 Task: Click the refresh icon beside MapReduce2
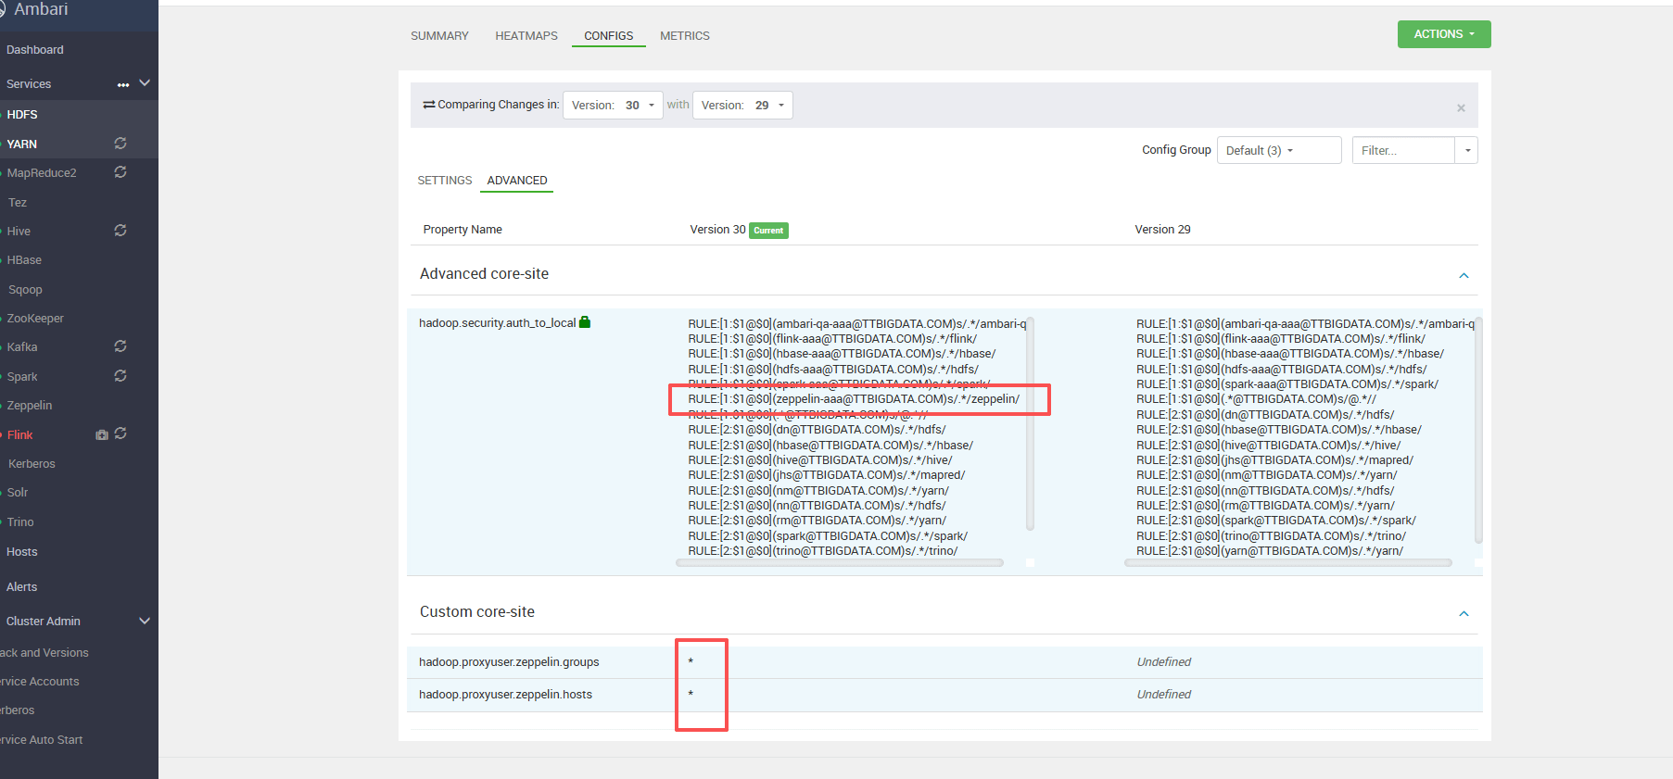coord(120,172)
